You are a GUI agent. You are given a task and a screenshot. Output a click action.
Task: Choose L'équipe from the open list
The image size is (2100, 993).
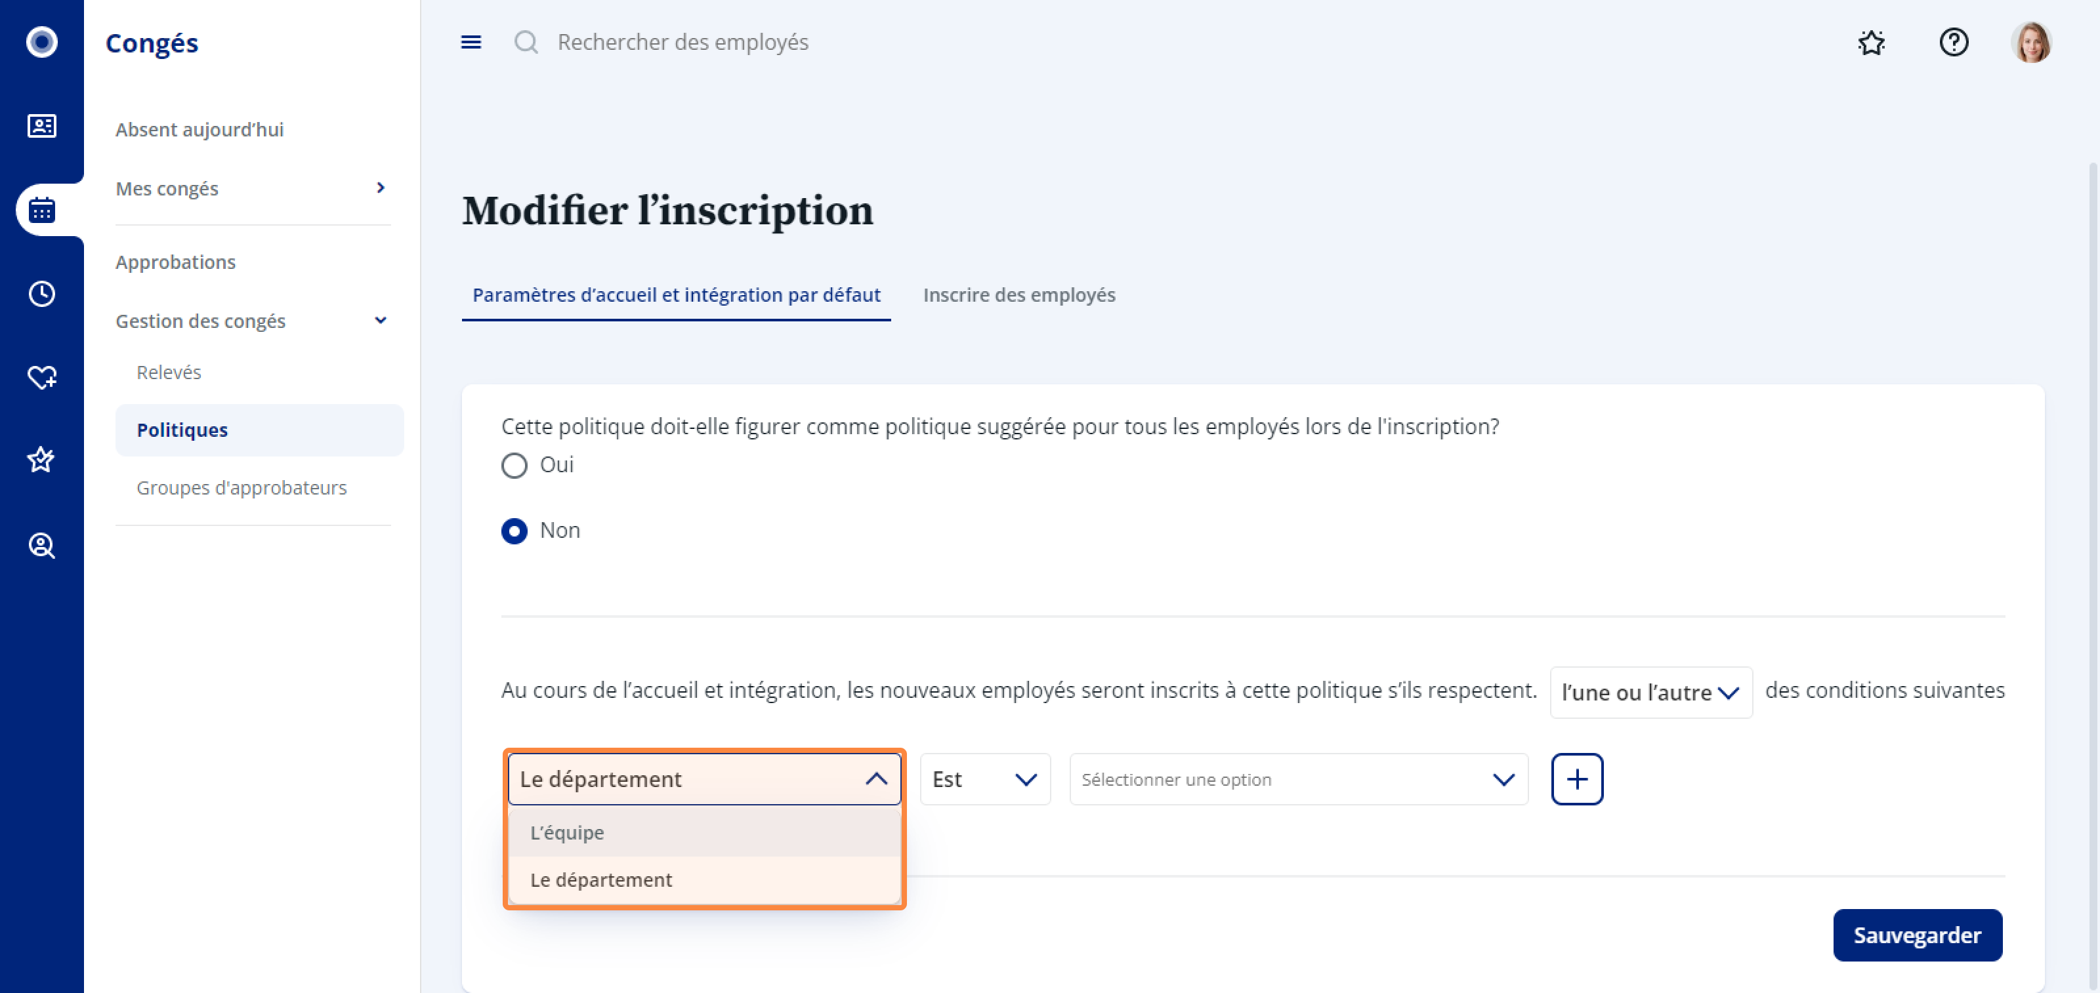tap(704, 832)
